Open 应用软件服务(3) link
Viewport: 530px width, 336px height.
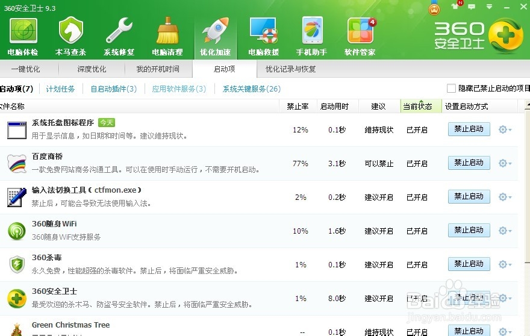pos(179,89)
